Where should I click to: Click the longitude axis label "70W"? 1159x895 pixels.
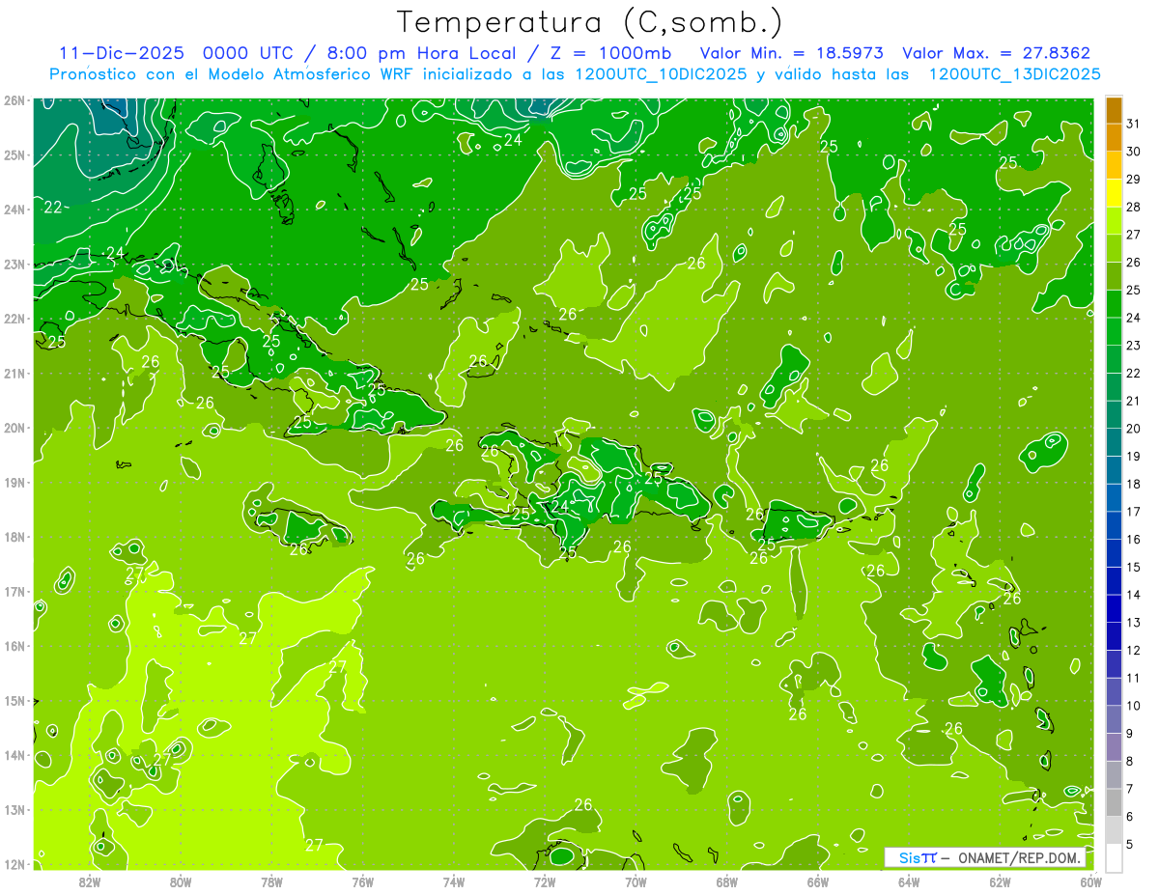point(636,881)
